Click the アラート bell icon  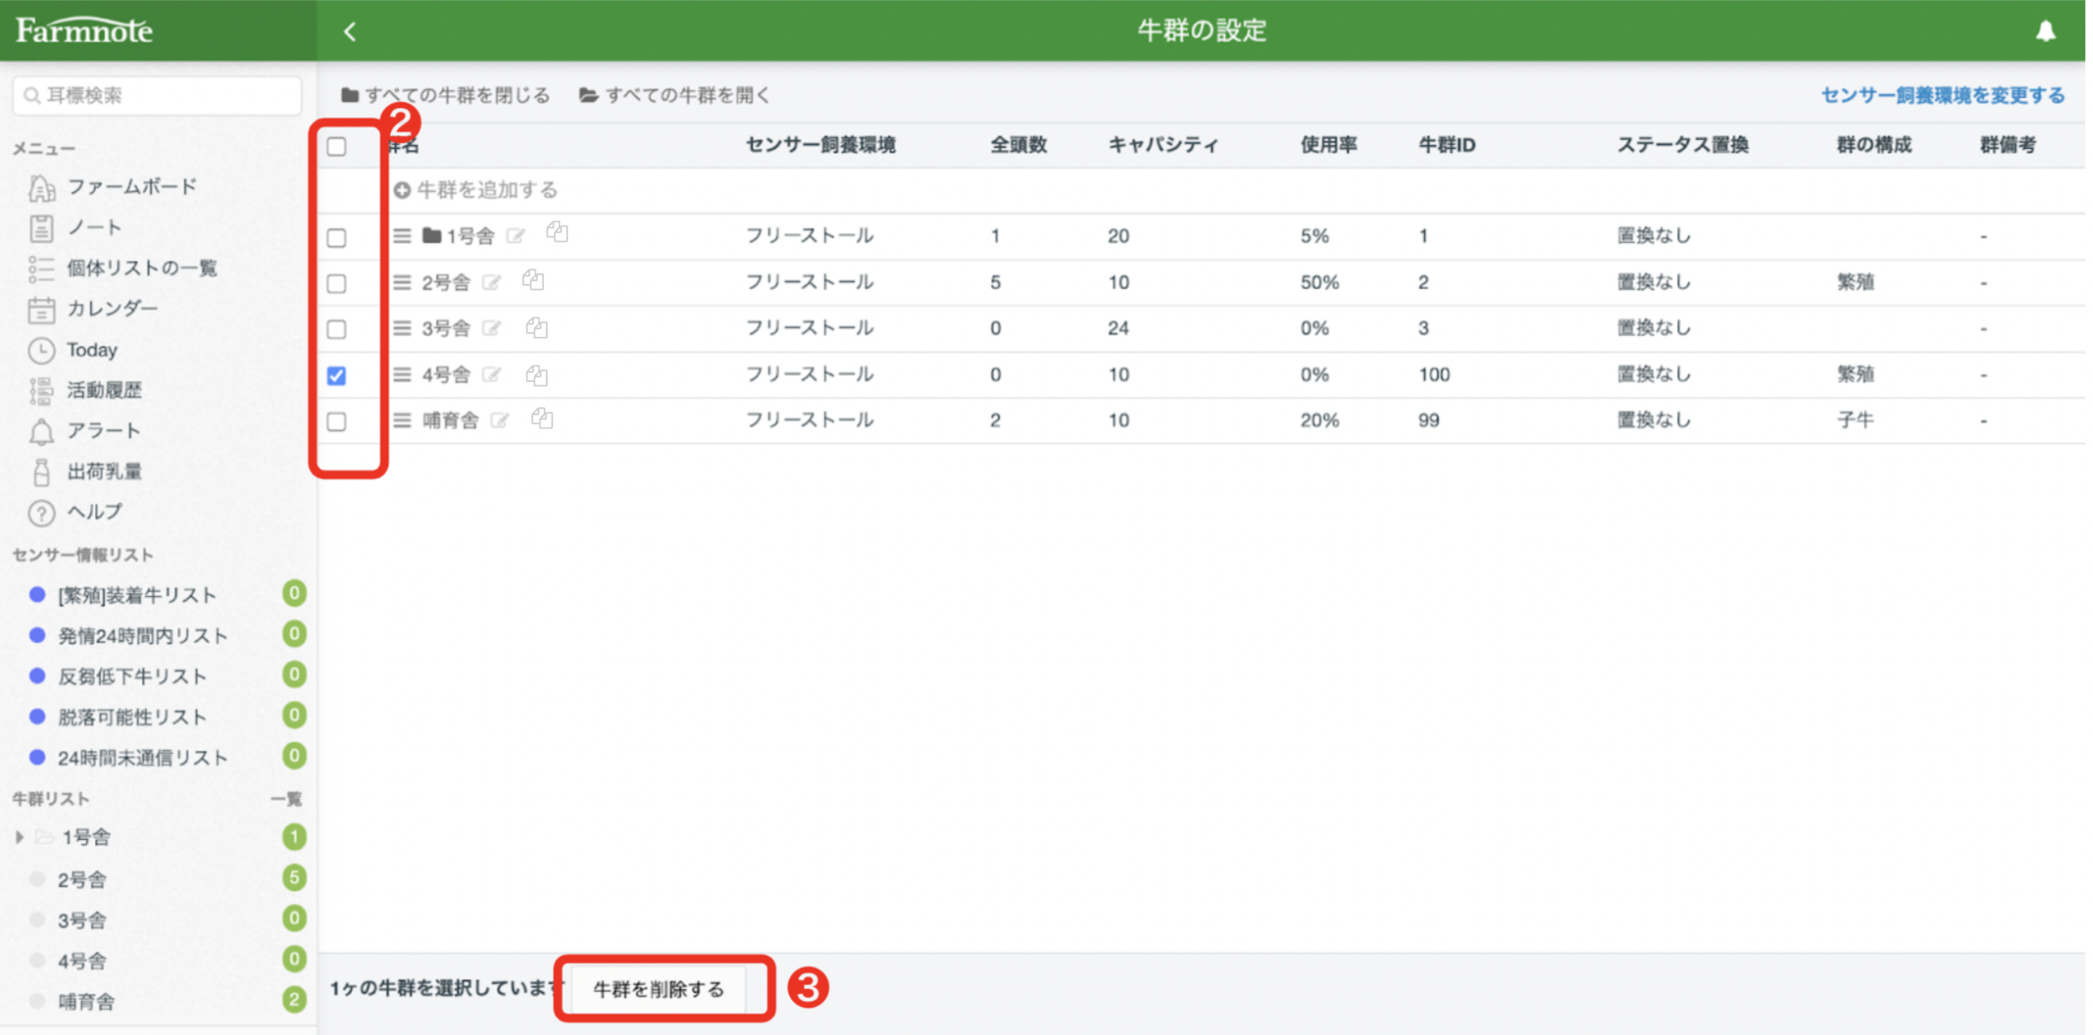coord(42,431)
